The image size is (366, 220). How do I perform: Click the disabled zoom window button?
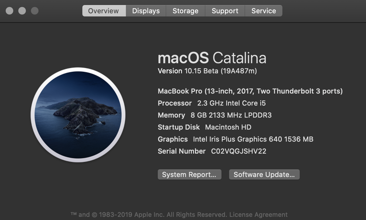coord(35,11)
